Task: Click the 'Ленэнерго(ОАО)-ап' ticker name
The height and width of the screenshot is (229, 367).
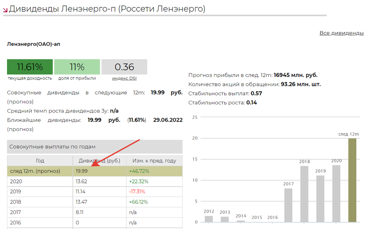Action: (34, 44)
